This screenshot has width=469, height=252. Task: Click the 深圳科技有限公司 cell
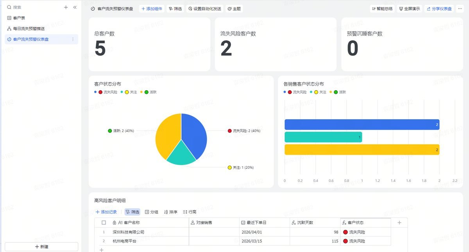click(x=150, y=232)
